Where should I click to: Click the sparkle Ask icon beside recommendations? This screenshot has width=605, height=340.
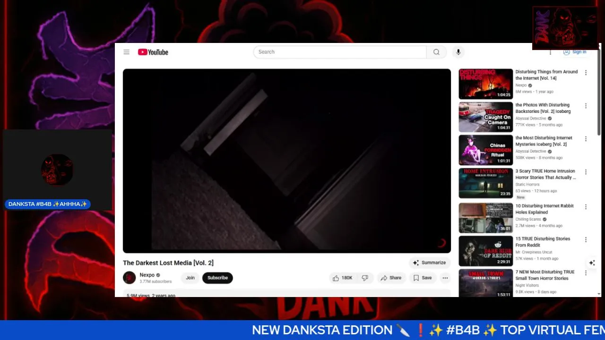(x=592, y=263)
